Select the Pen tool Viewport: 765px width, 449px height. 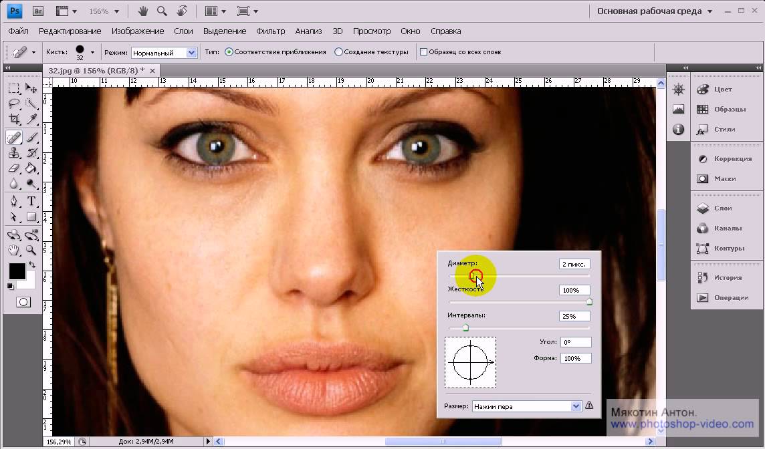tap(13, 201)
